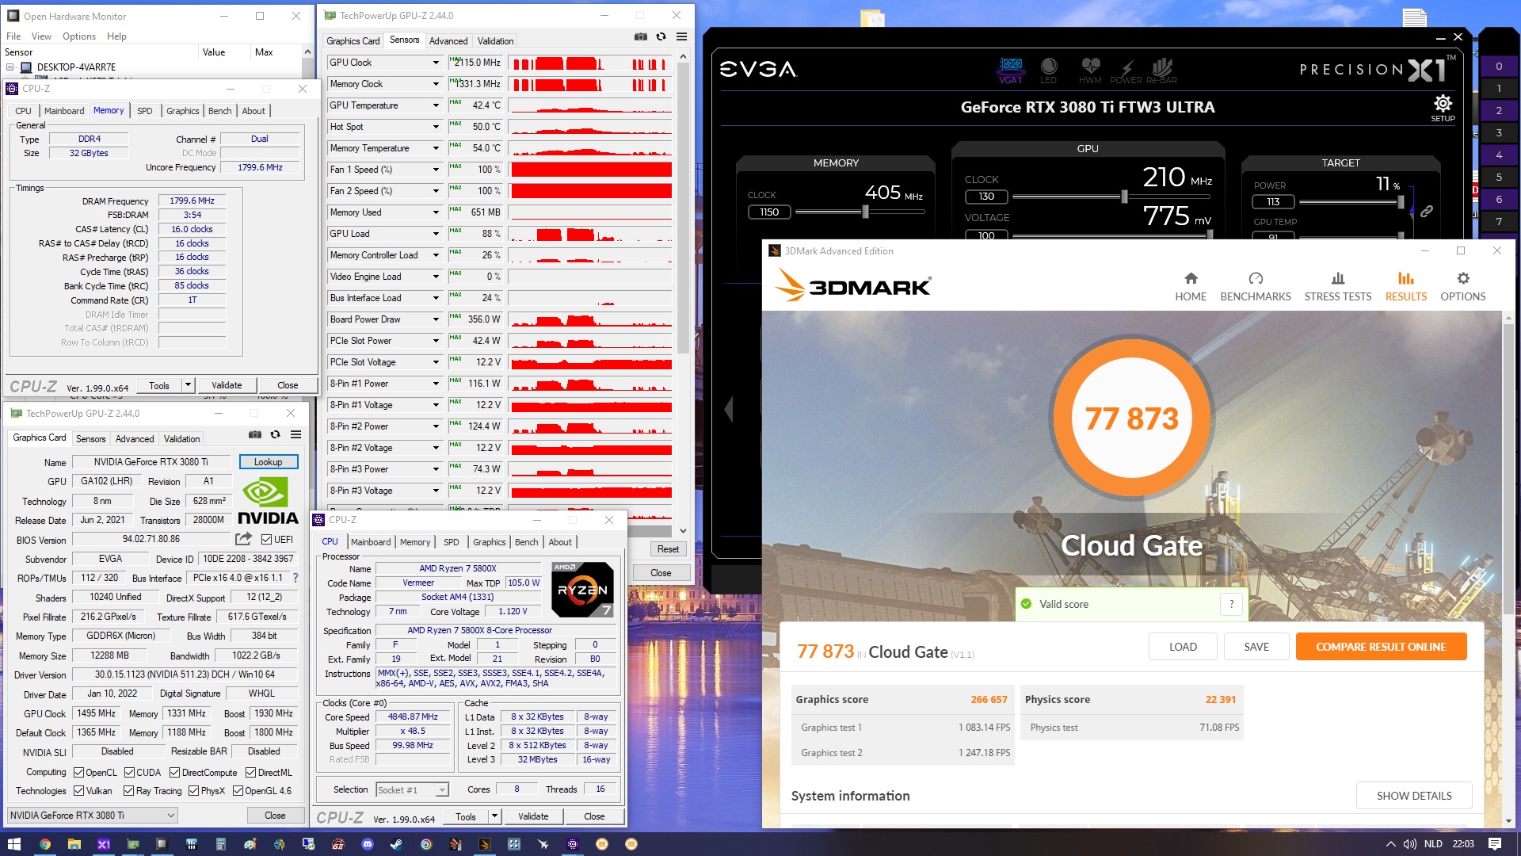Toggle the DirectML checkbox

(250, 773)
